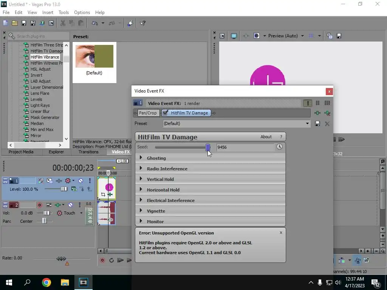Click the Split Screen View icon
Image resolution: width=387 pixels, height=290 pixels.
click(257, 36)
